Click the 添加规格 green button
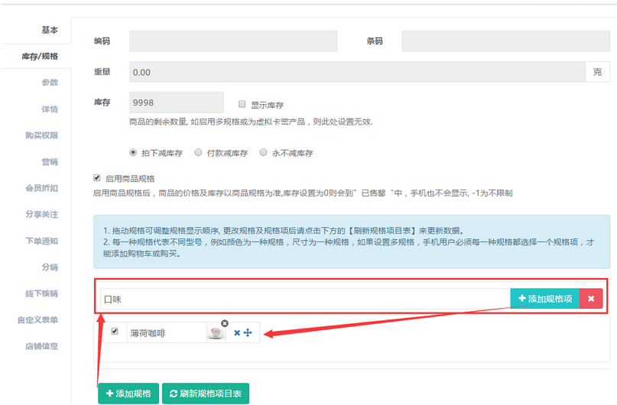This screenshot has height=405, width=617. pos(128,394)
